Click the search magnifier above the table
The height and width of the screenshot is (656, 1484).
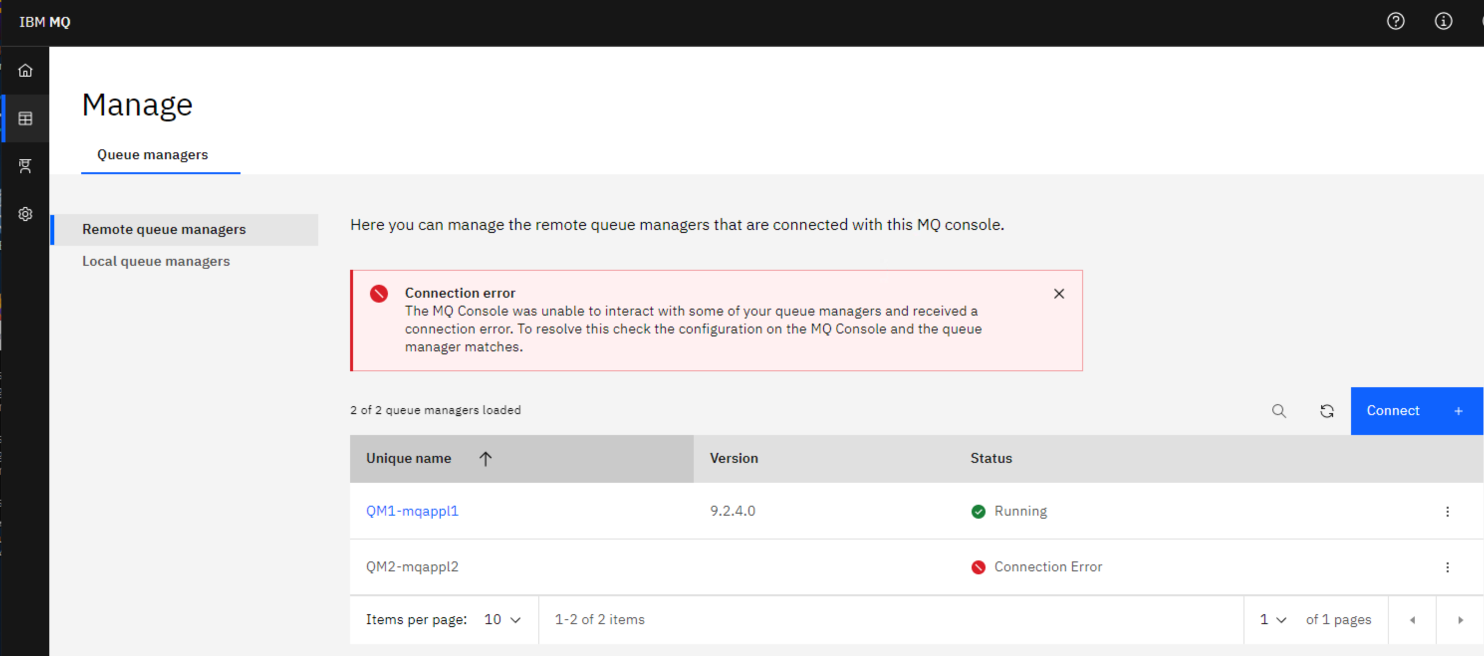point(1278,411)
